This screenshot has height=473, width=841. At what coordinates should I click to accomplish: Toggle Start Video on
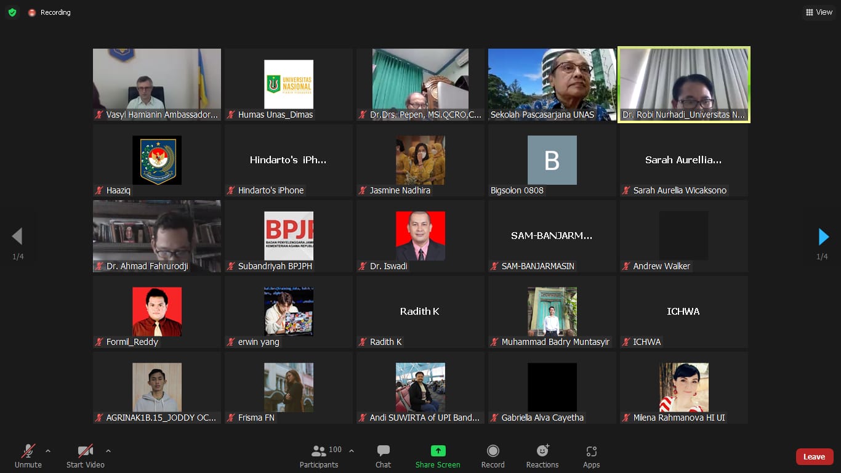[x=85, y=456]
